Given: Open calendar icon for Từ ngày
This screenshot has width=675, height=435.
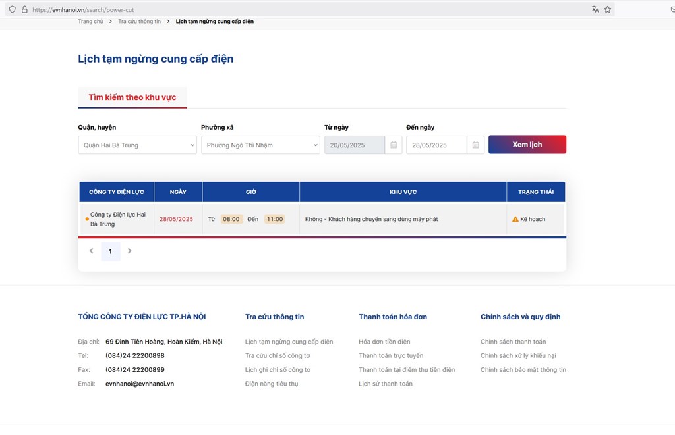Looking at the screenshot, I should (394, 145).
